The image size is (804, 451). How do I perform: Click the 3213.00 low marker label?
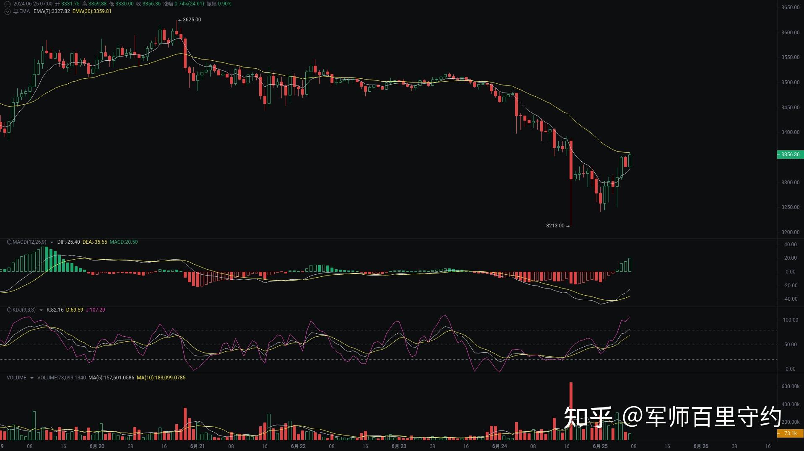point(555,226)
